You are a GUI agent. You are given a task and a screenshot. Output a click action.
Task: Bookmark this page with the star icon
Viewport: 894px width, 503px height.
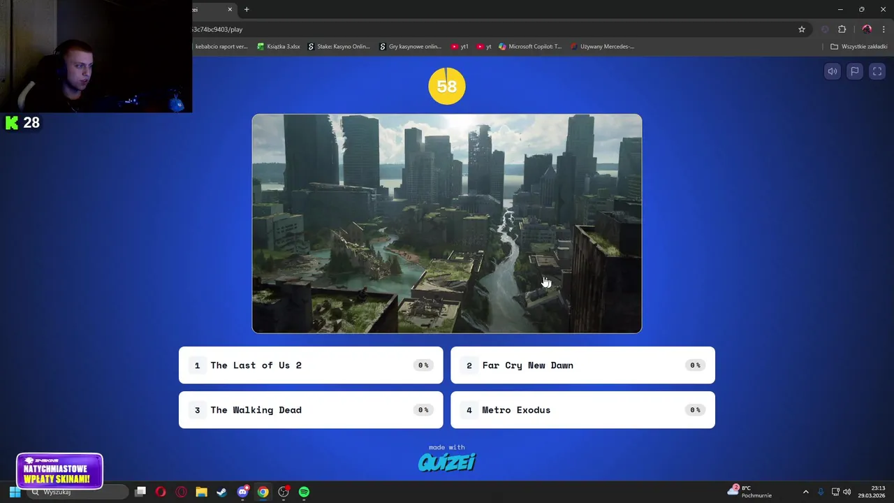802,29
